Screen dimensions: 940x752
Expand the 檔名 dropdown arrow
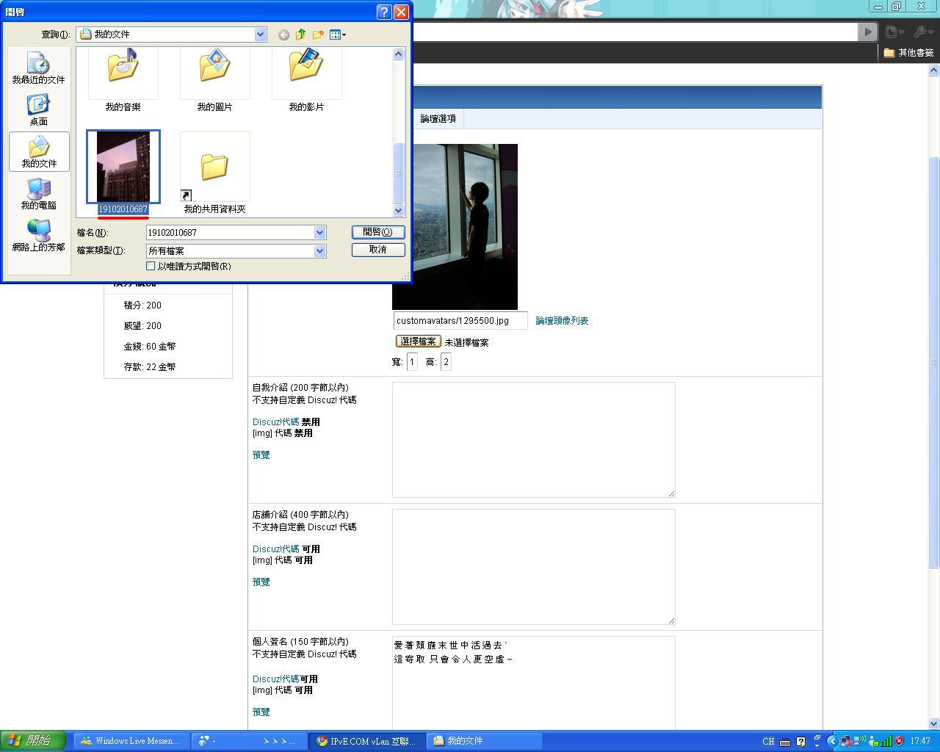(319, 233)
